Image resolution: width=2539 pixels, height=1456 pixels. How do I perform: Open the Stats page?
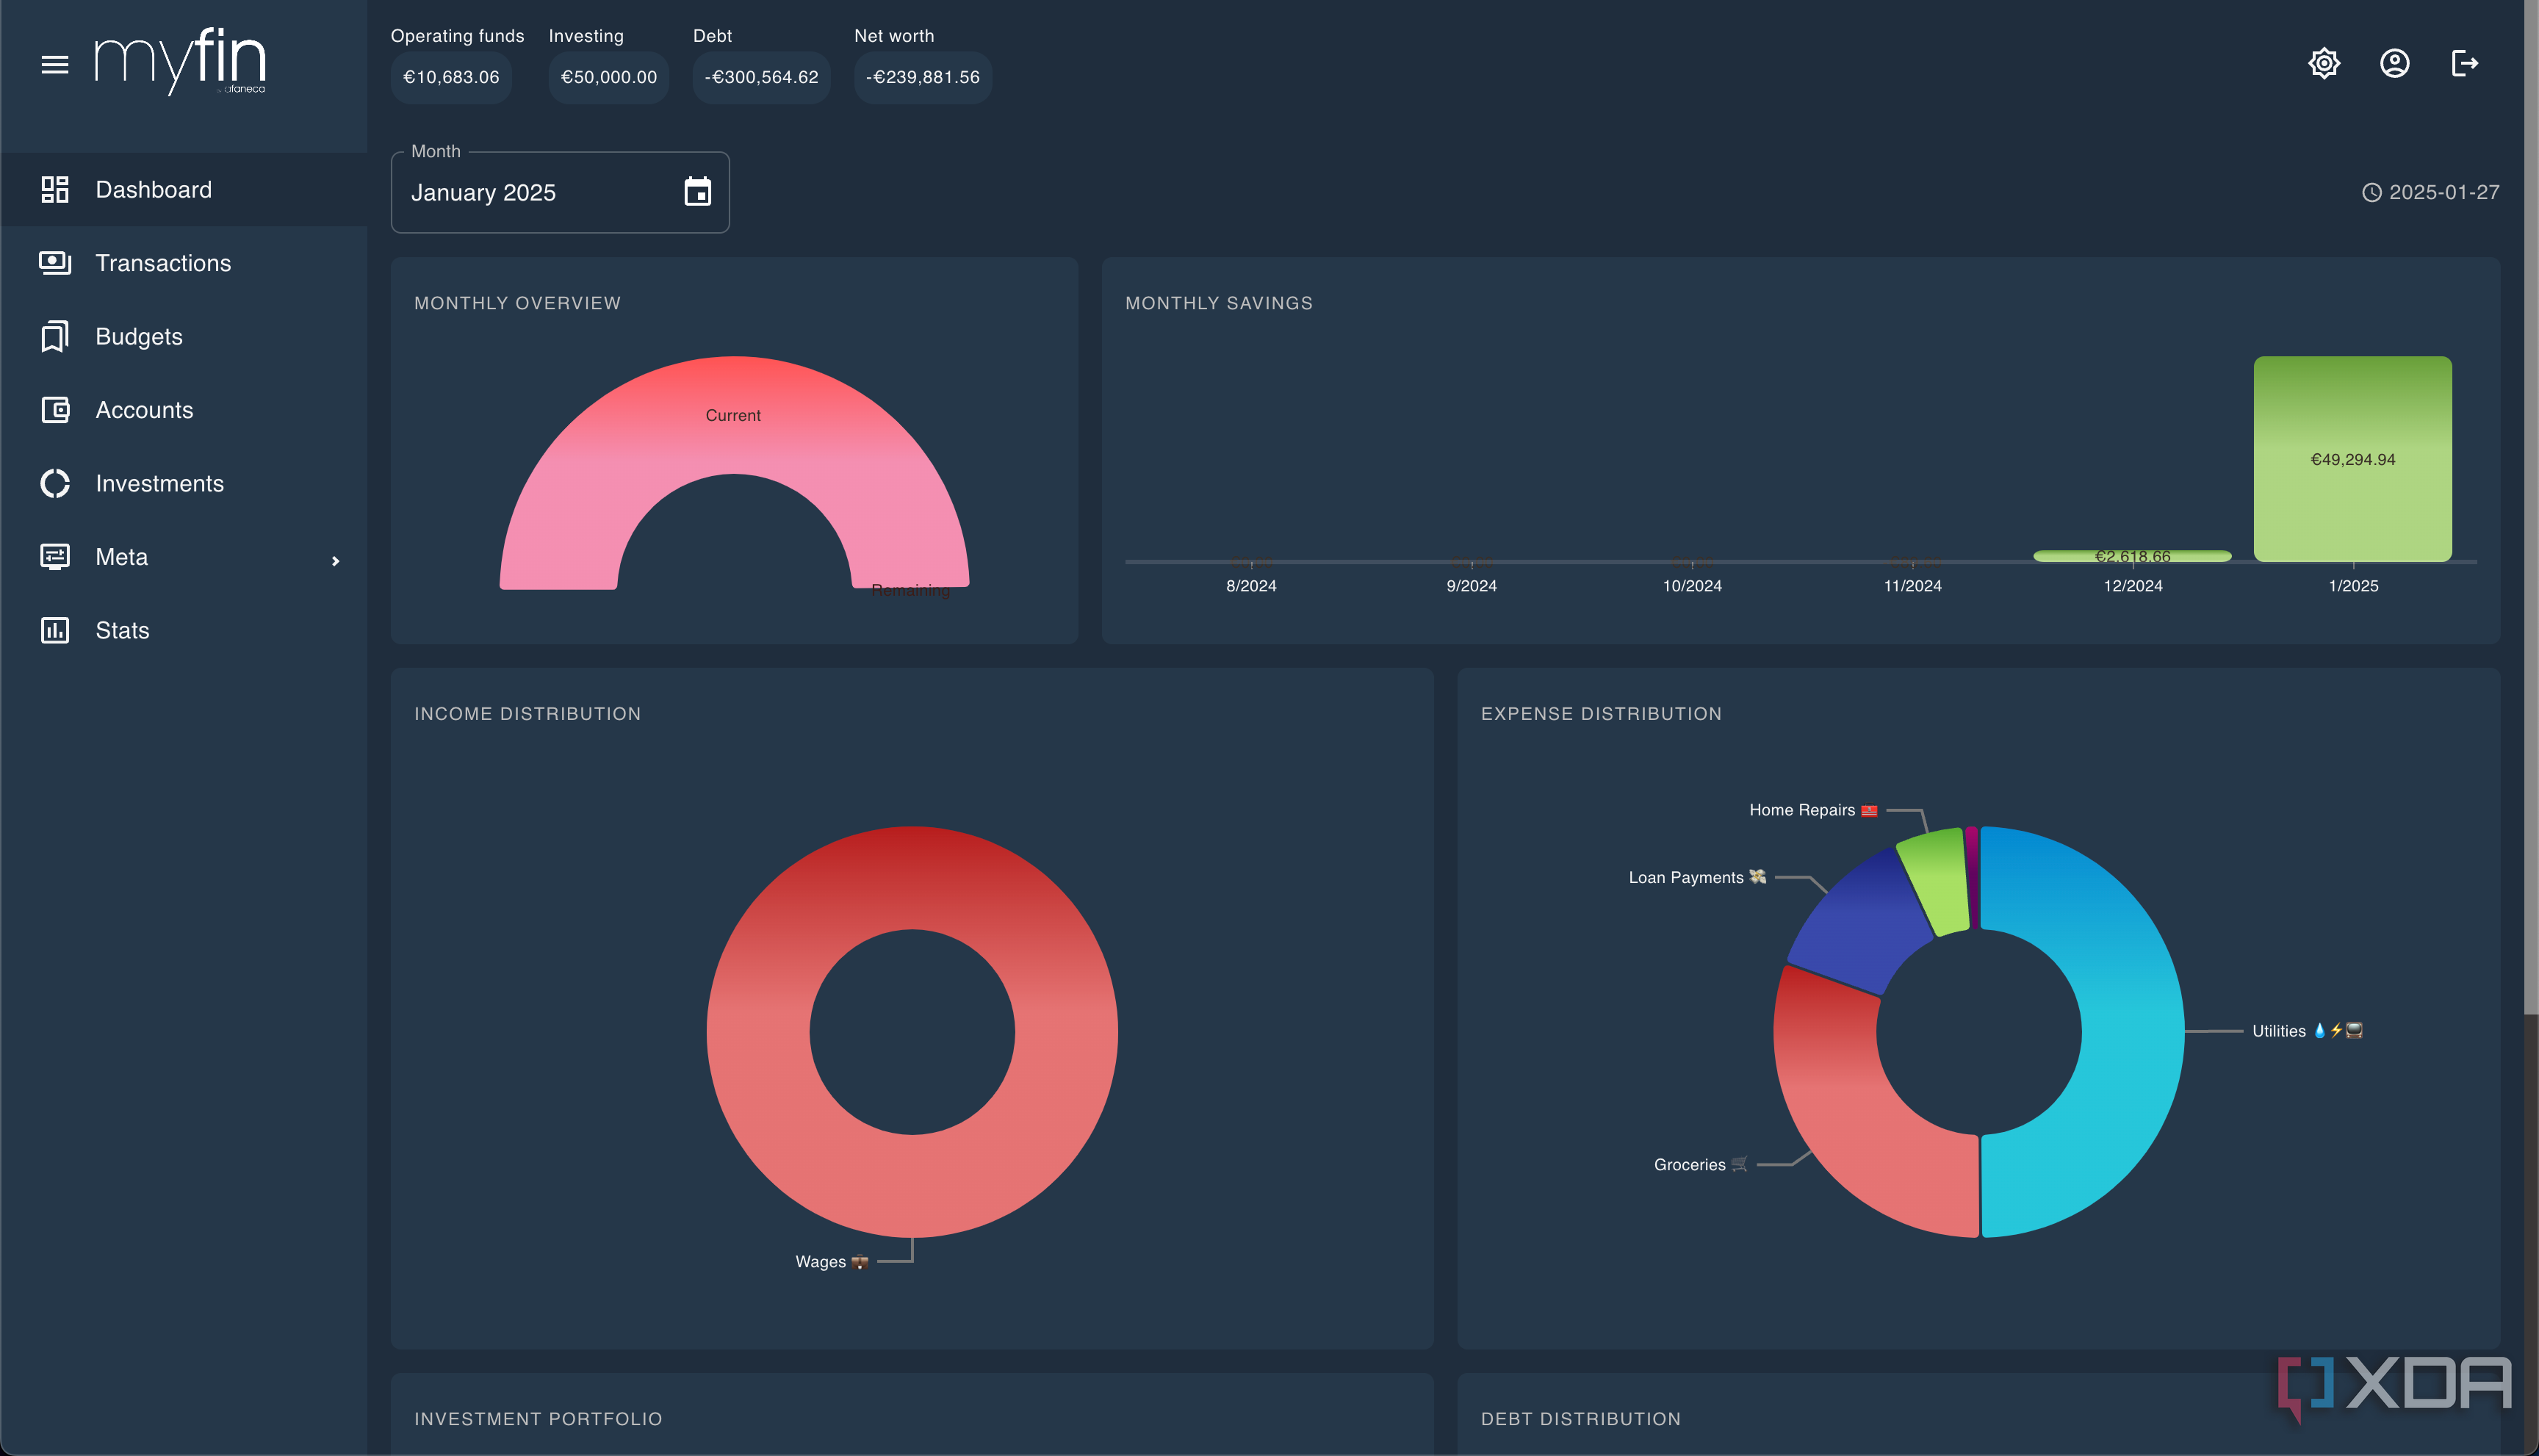pyautogui.click(x=184, y=630)
